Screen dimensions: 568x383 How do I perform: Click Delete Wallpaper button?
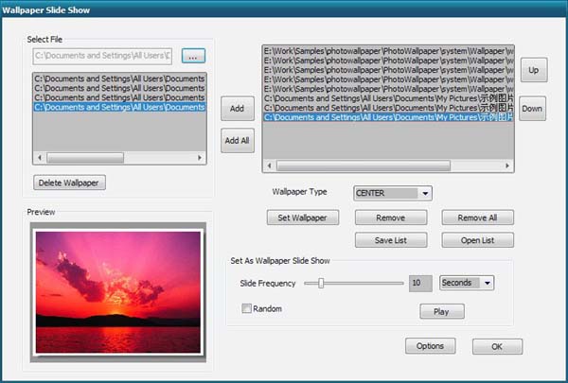pos(69,183)
